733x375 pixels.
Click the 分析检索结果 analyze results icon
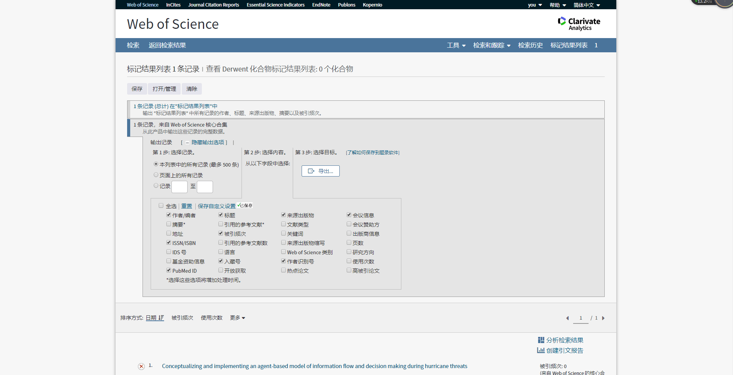pos(540,340)
